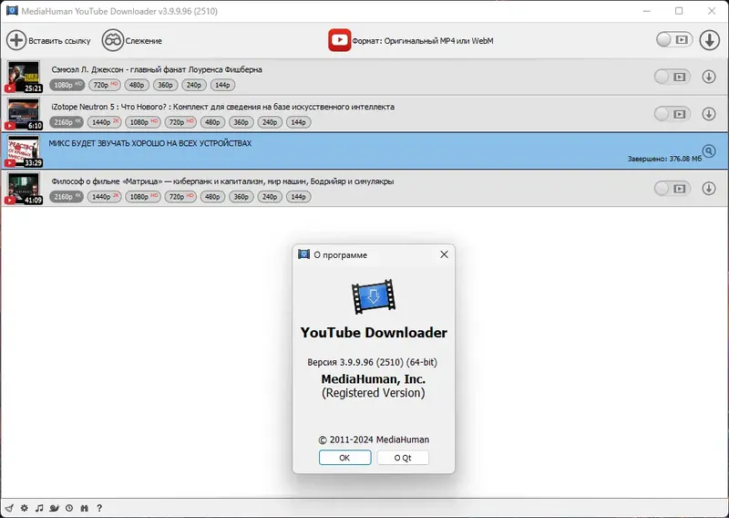
Task: Pick 1080p for Философ о фильме video
Action: [x=143, y=196]
